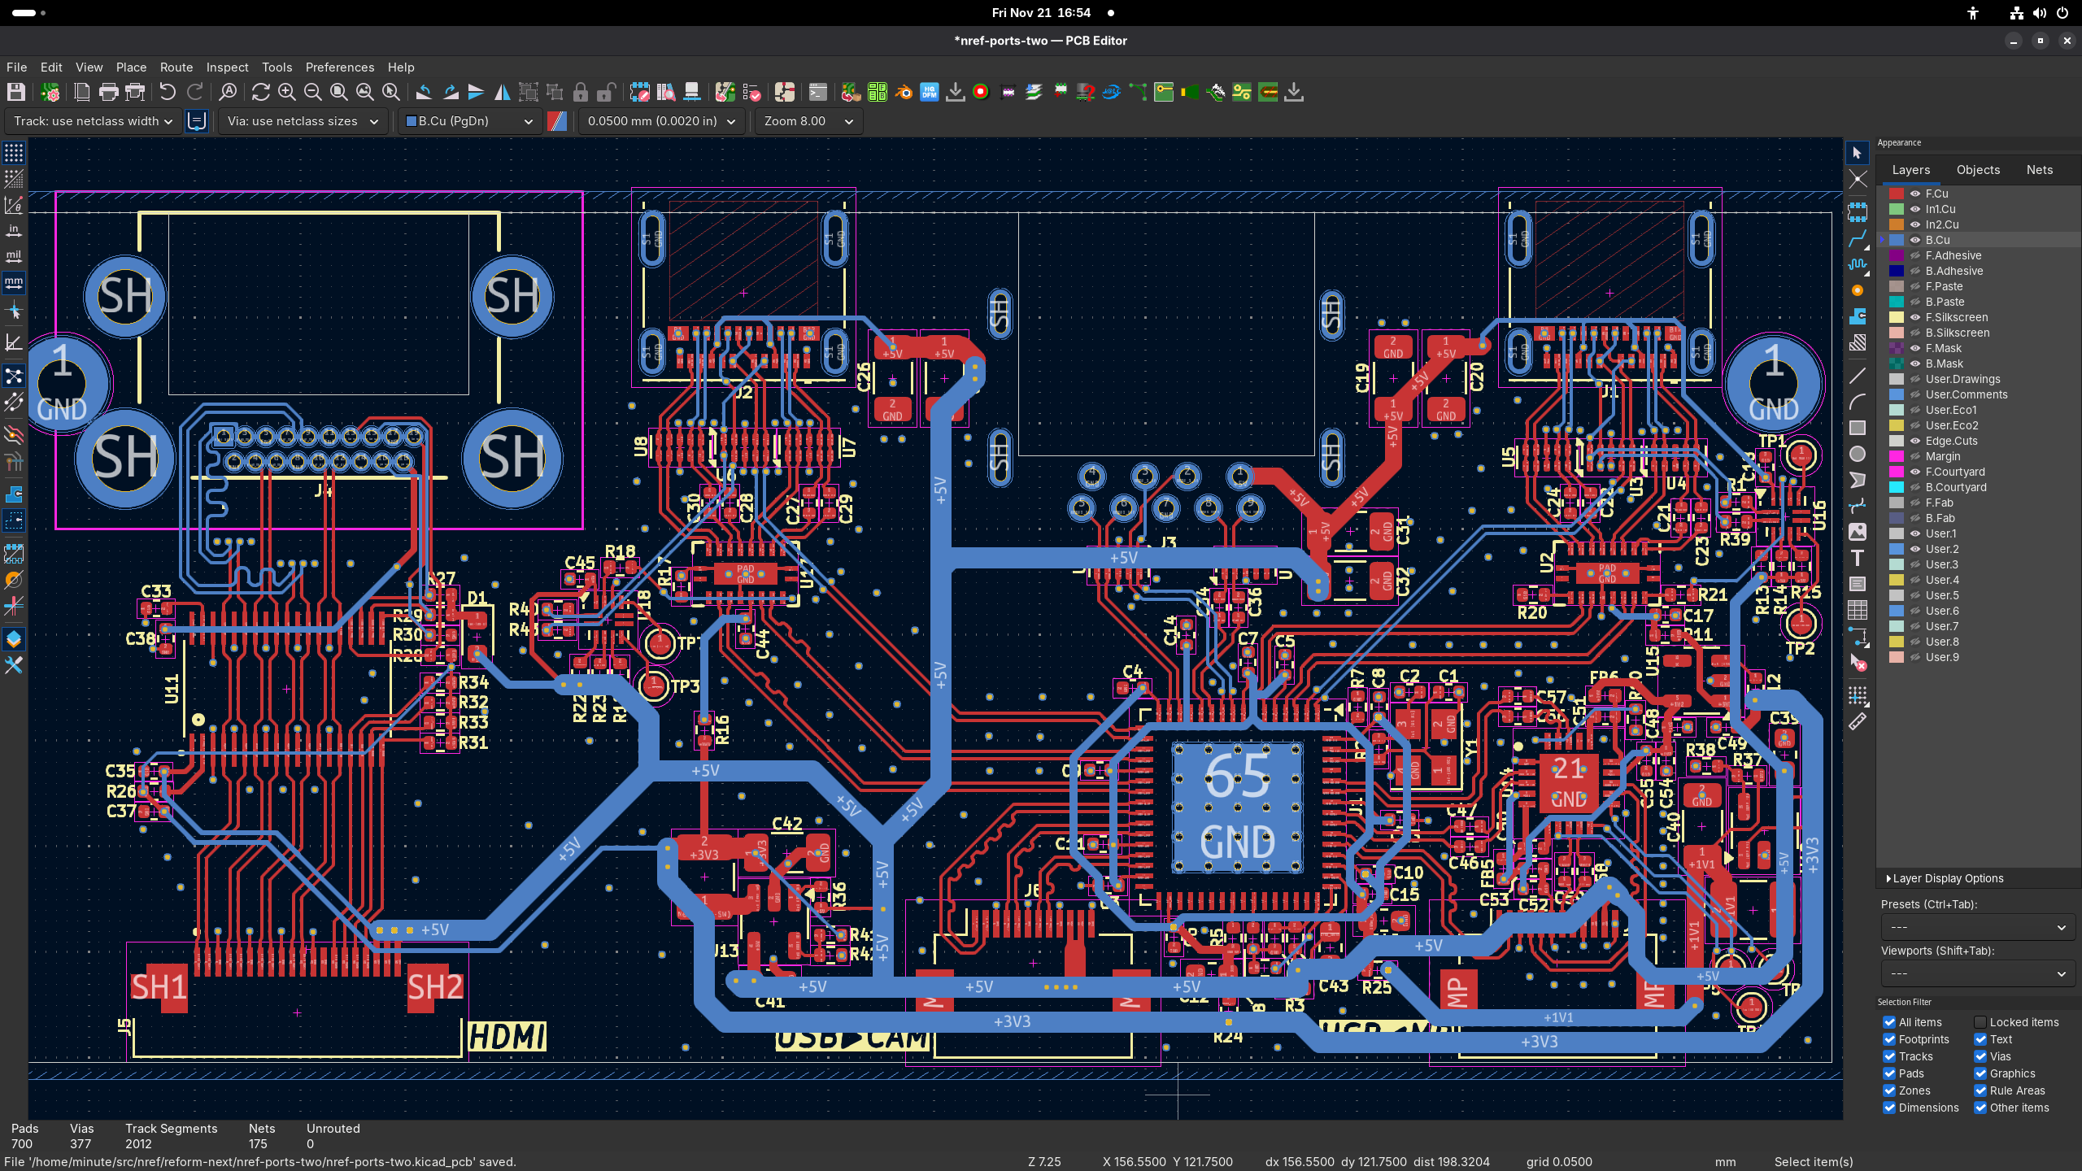2082x1171 pixels.
Task: Uncheck the Tracks selection filter
Action: point(1889,1056)
